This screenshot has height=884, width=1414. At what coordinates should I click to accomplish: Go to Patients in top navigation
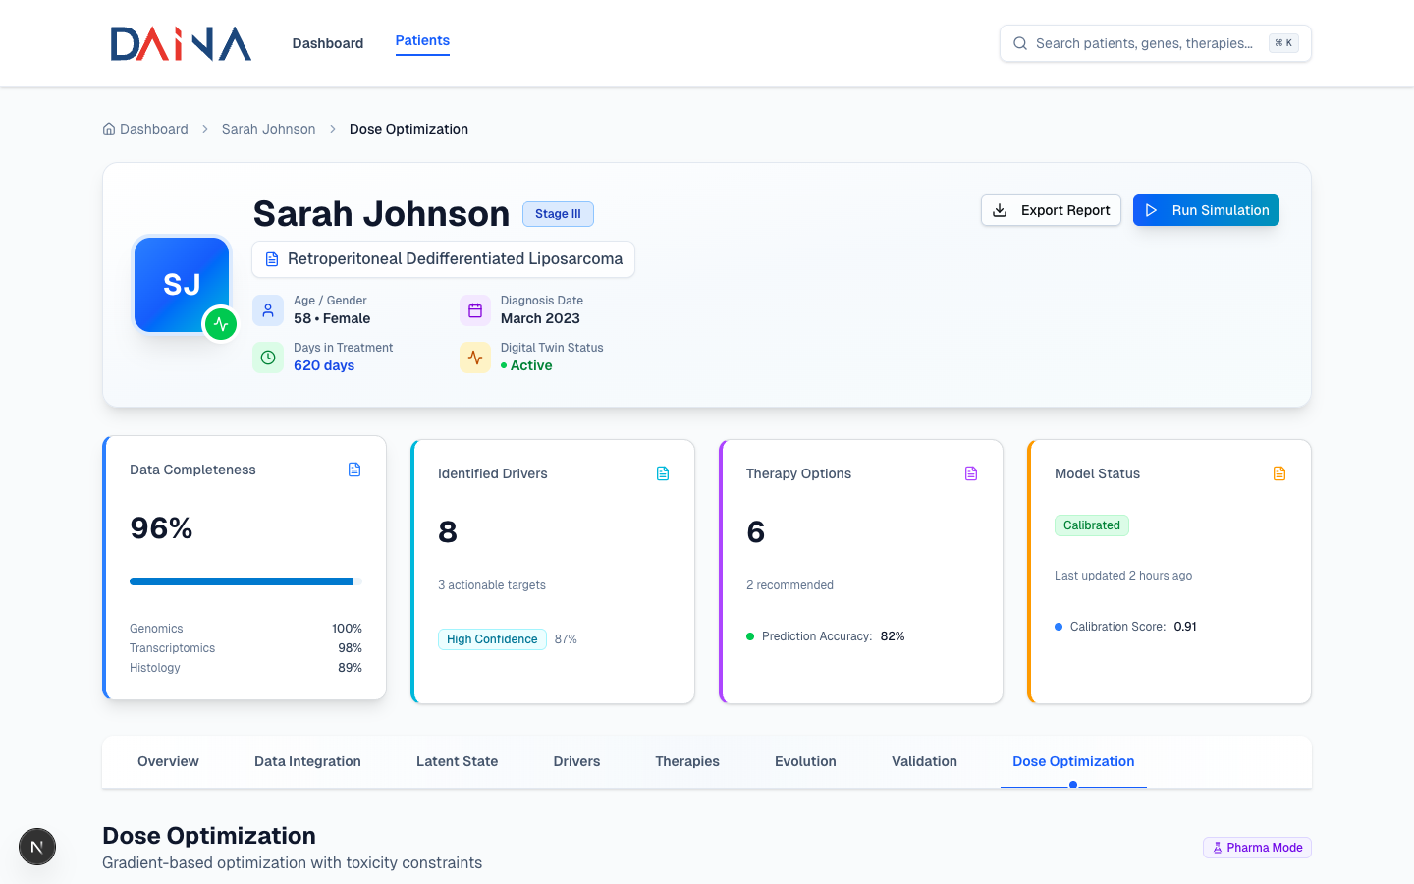click(x=422, y=41)
